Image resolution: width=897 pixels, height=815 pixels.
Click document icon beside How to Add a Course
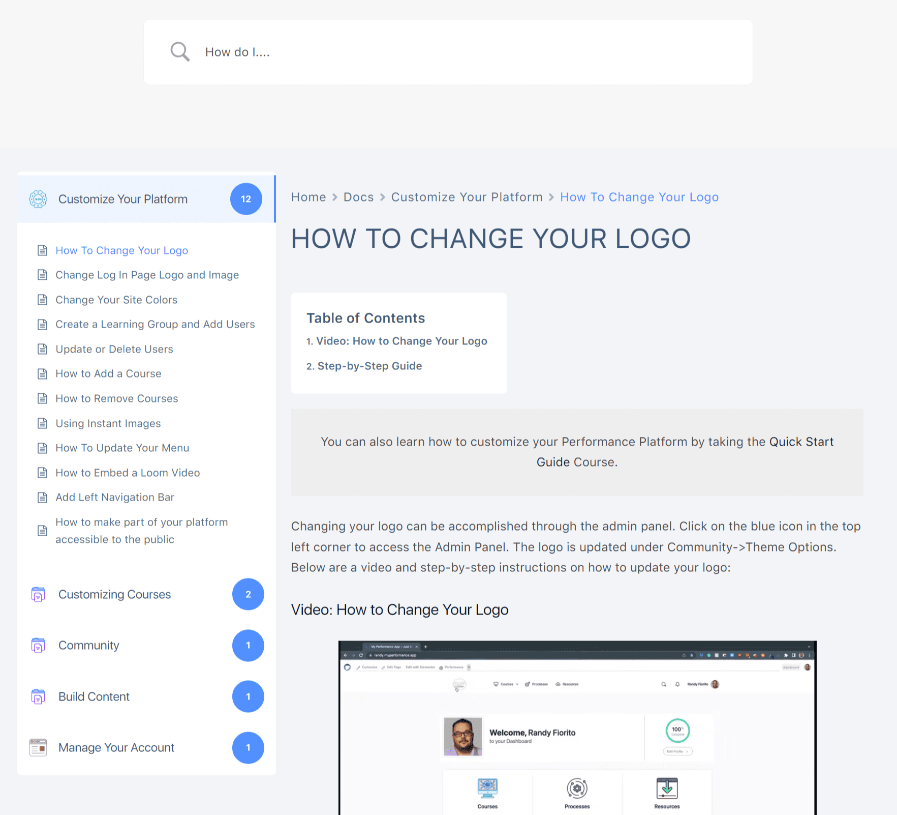[43, 374]
